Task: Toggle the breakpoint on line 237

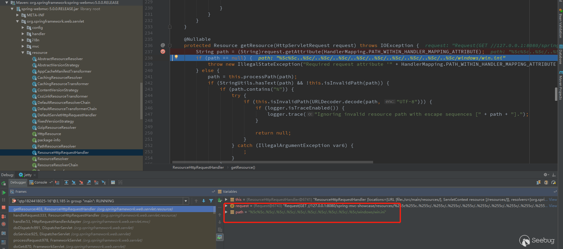Action: 163,52
